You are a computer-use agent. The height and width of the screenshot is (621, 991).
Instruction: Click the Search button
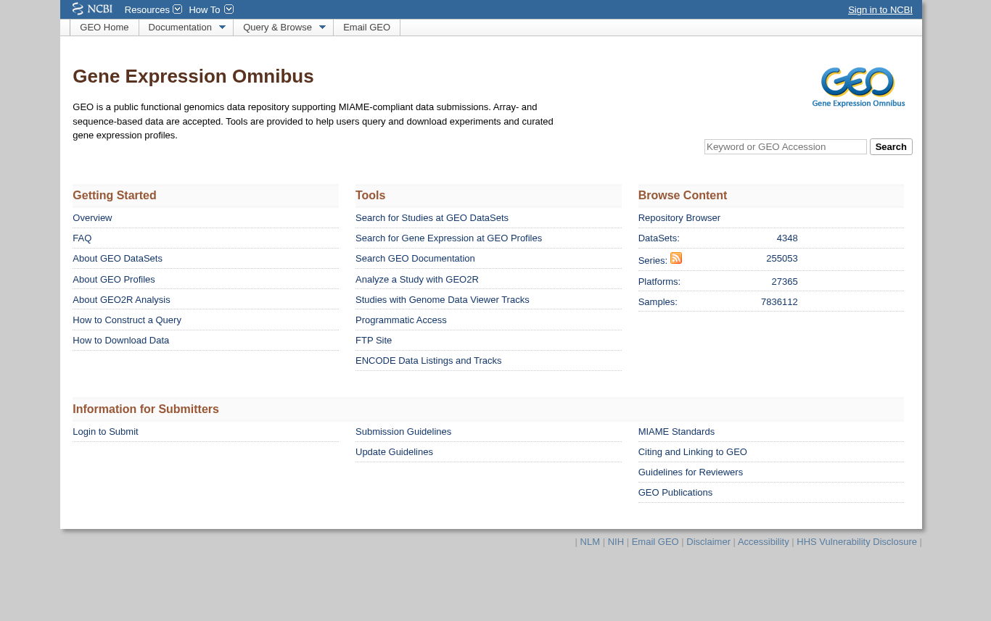(x=891, y=147)
